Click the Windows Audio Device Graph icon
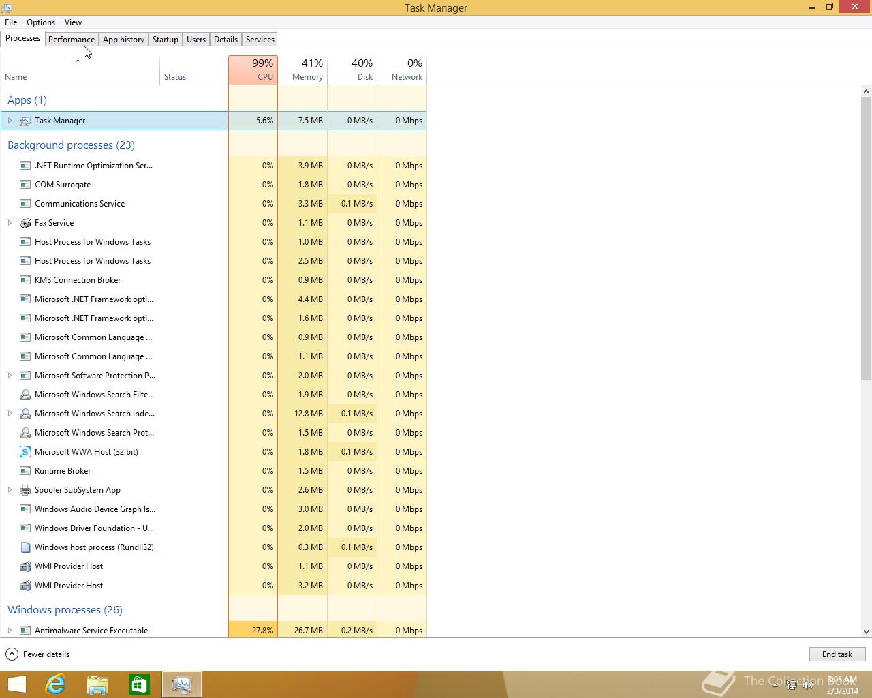This screenshot has width=872, height=698. 25,509
